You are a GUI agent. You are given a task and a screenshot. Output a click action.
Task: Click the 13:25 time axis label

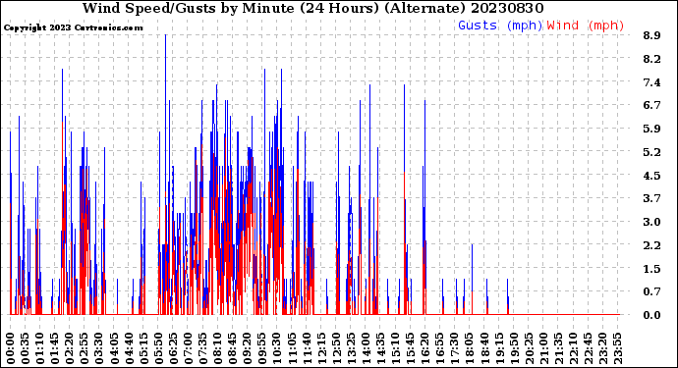[351, 348]
